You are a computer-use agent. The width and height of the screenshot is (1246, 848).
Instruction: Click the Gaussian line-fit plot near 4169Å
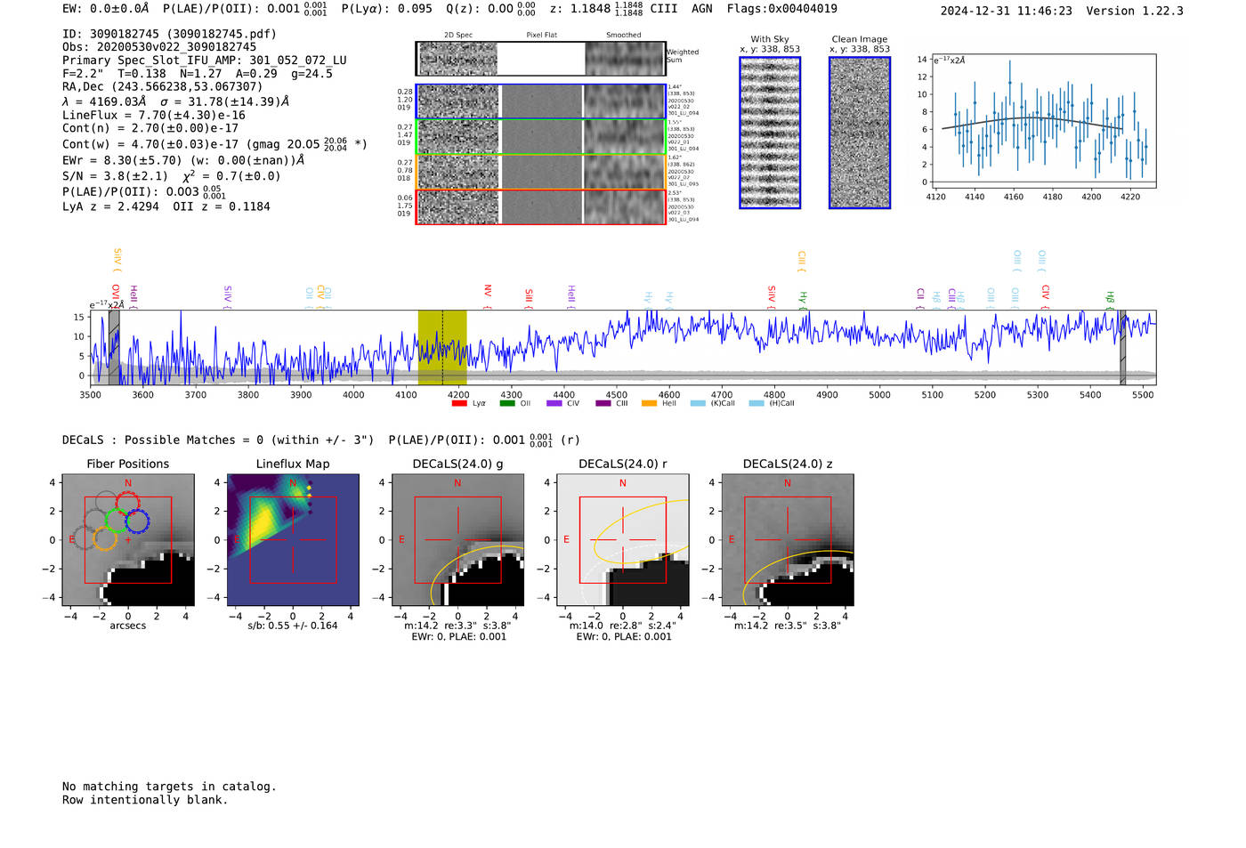(1044, 121)
